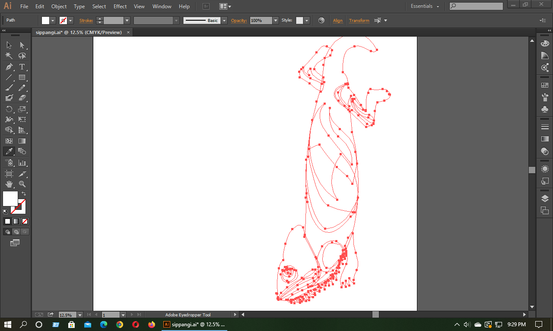Open the Effect menu
Screen dimensions: 553x331
coord(120,6)
